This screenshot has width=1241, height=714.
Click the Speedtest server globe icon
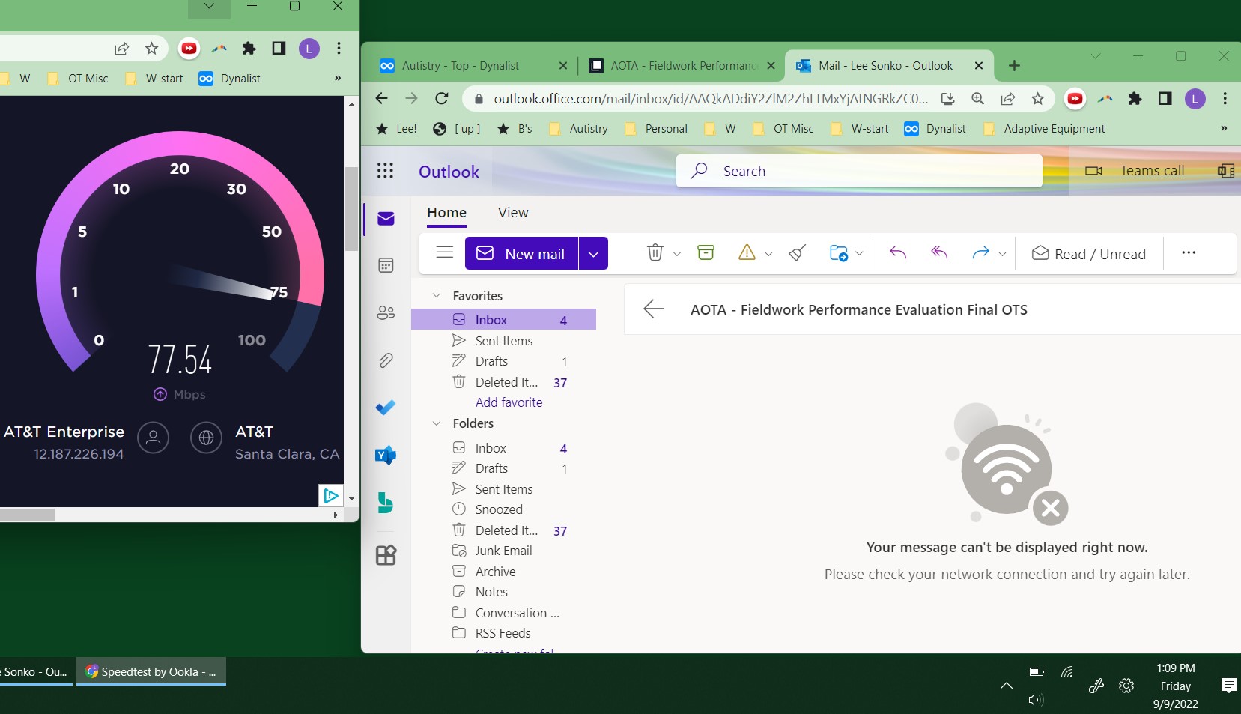point(207,438)
